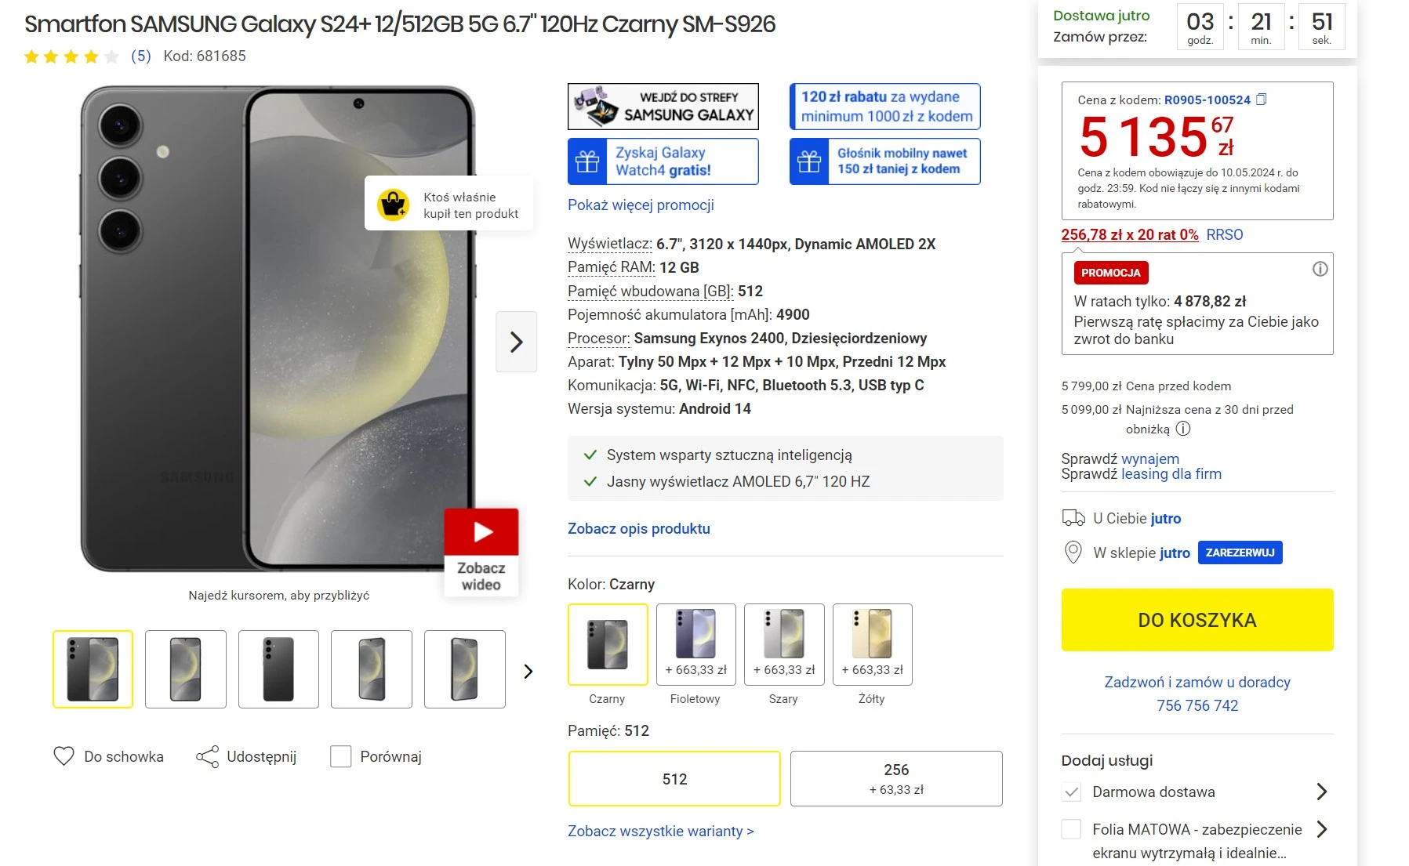Copy the discount code R0905-100524 with the copy icon
Viewport: 1409px width, 866px height.
click(1262, 100)
